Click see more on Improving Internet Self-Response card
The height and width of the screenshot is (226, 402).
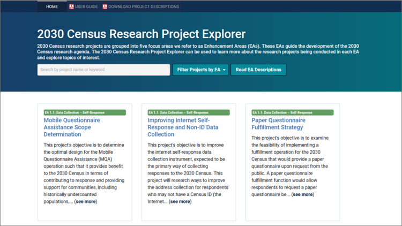180,202
